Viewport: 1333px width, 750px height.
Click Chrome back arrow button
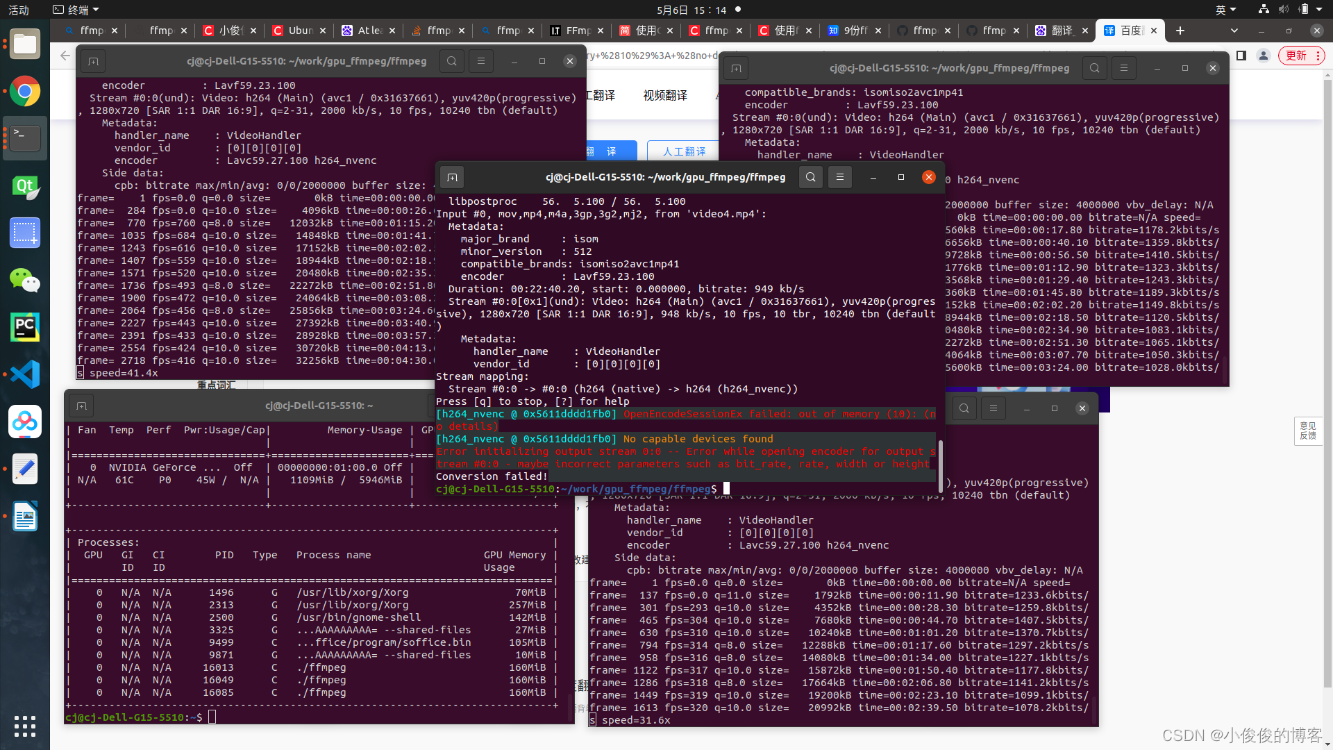click(x=65, y=56)
